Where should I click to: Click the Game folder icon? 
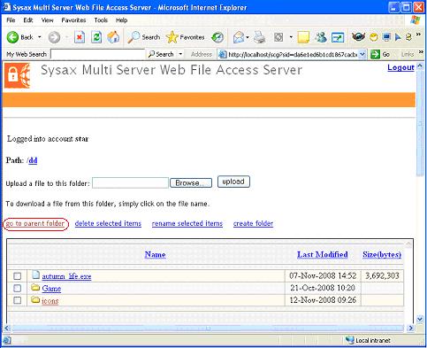point(35,287)
